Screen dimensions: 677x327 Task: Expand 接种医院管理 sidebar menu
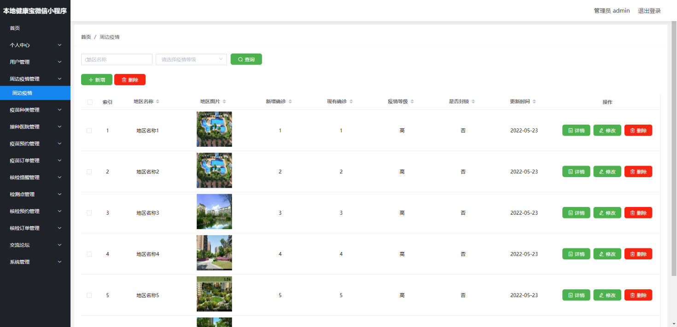pos(35,127)
